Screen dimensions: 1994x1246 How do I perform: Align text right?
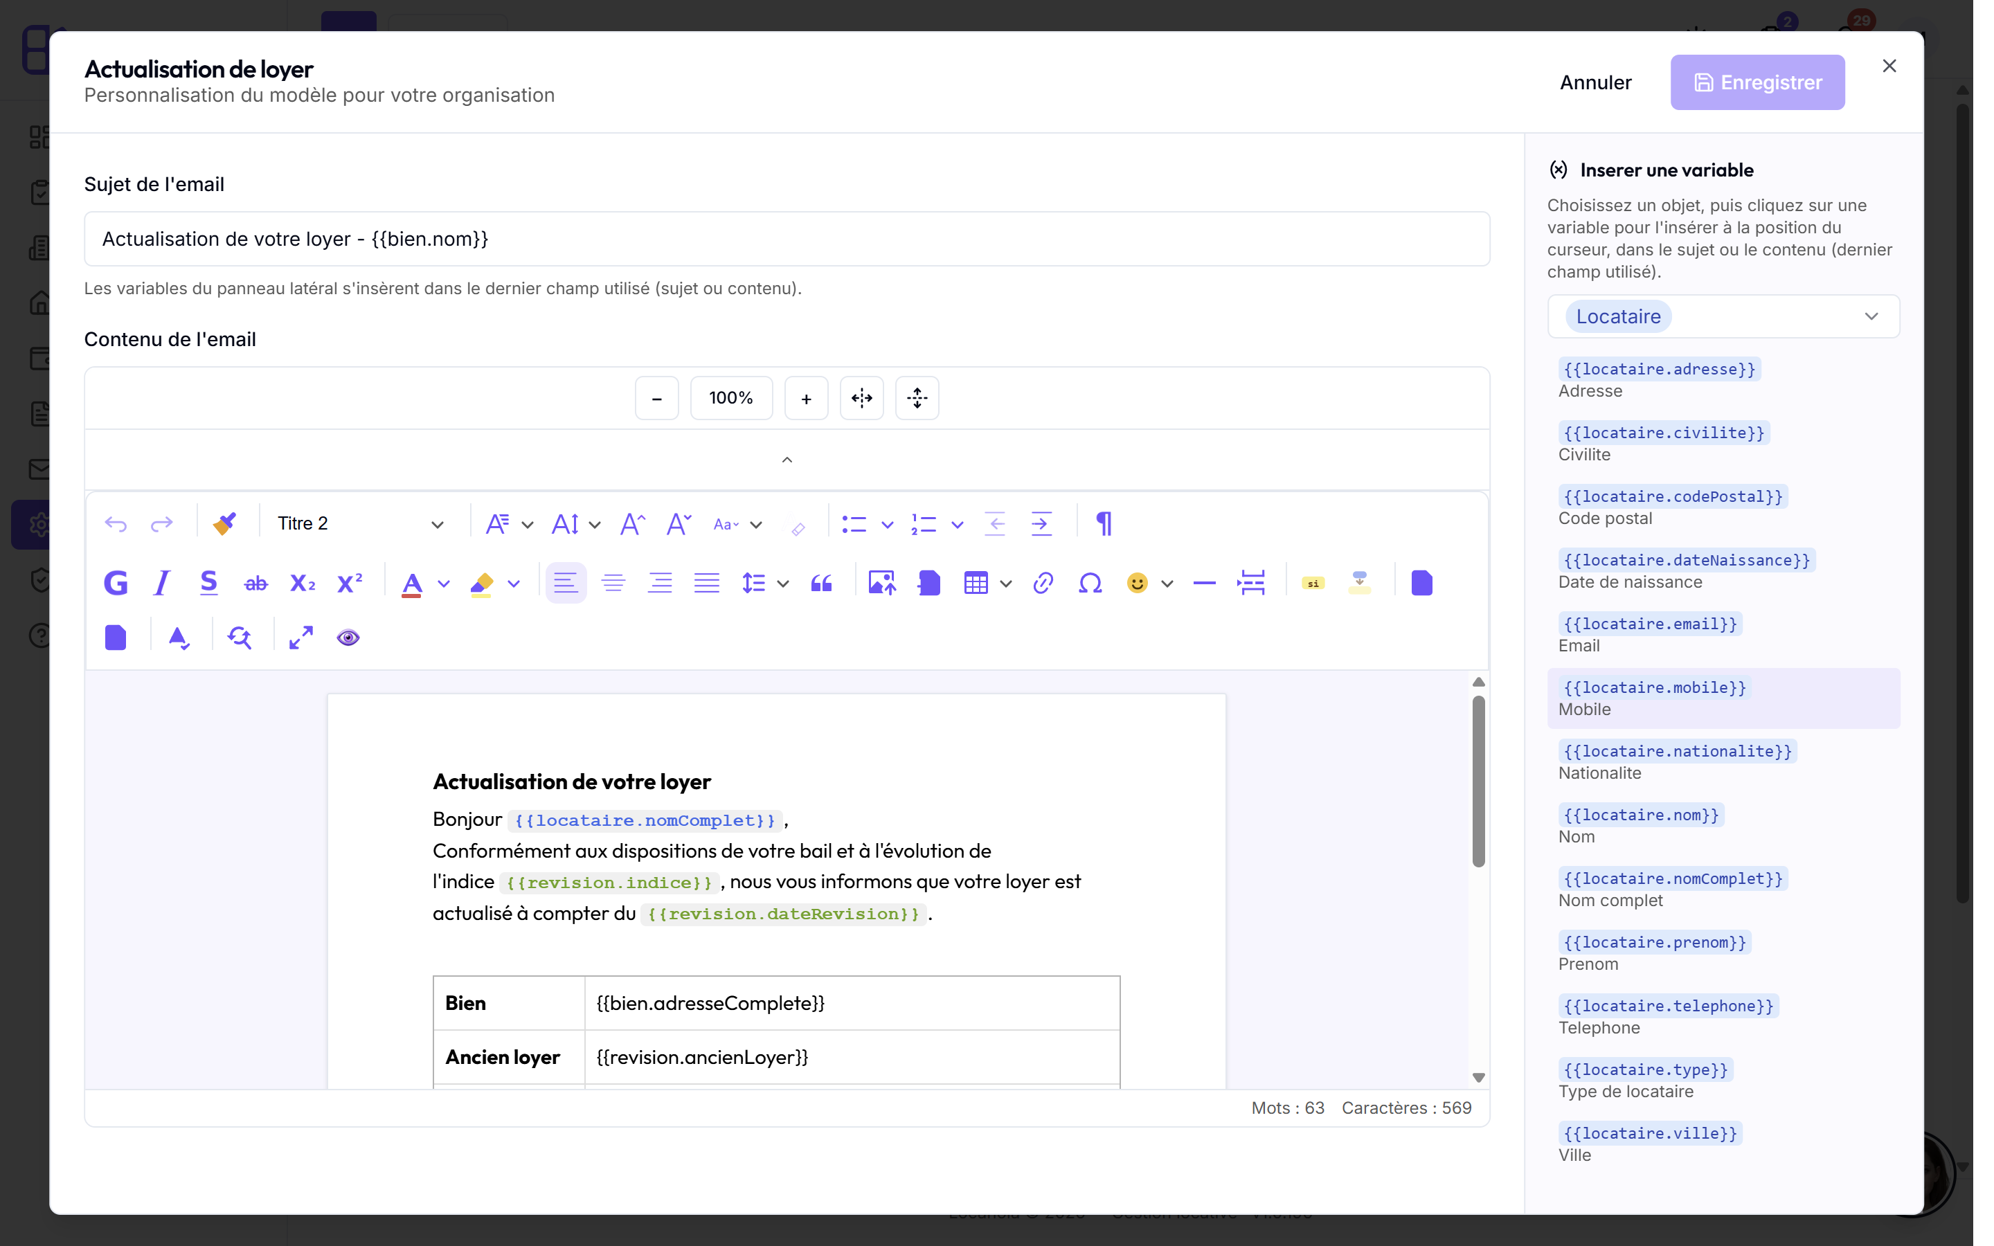pos(660,584)
